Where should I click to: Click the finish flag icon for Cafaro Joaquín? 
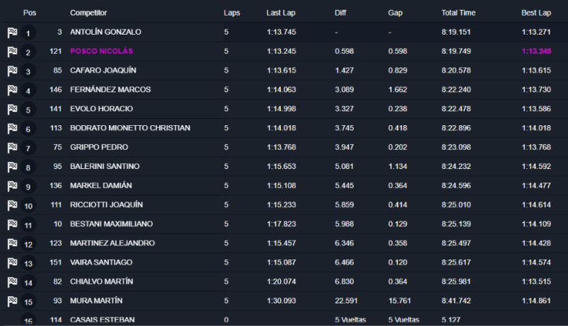(x=12, y=71)
